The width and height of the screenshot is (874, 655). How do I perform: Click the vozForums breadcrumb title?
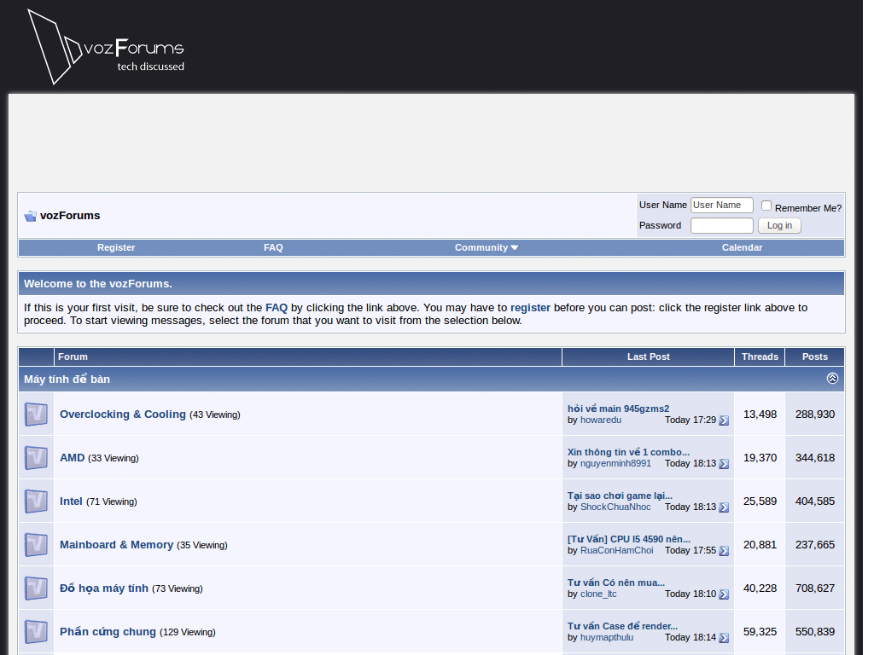[x=70, y=216]
